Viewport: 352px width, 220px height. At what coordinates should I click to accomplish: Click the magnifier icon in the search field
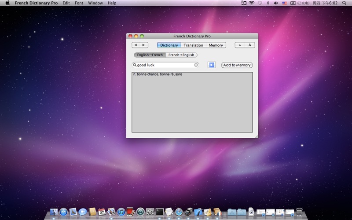135,65
